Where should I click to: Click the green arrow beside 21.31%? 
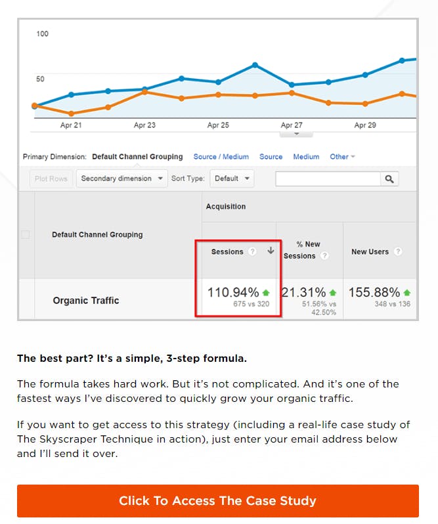(x=332, y=293)
